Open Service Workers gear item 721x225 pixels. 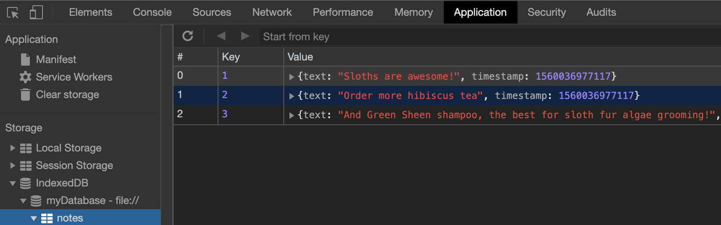74,77
